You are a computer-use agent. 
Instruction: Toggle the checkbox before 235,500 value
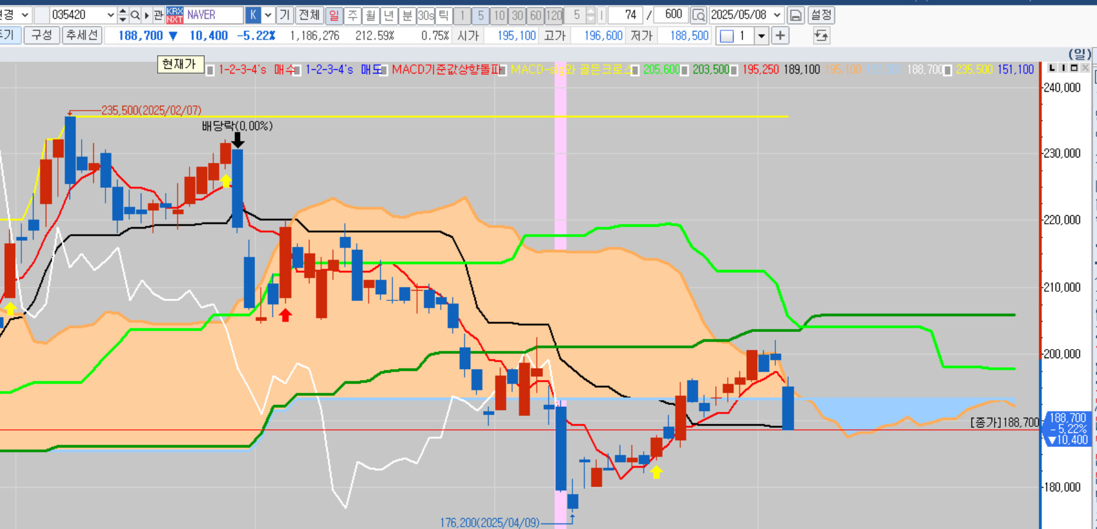[948, 71]
